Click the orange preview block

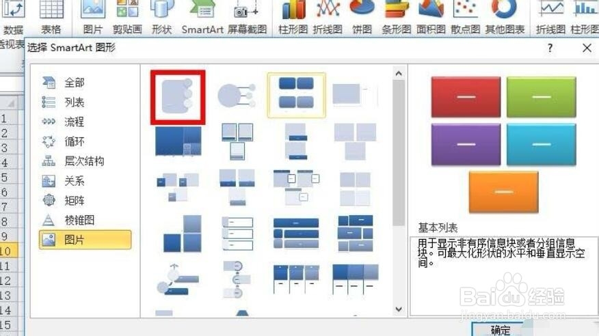point(504,191)
